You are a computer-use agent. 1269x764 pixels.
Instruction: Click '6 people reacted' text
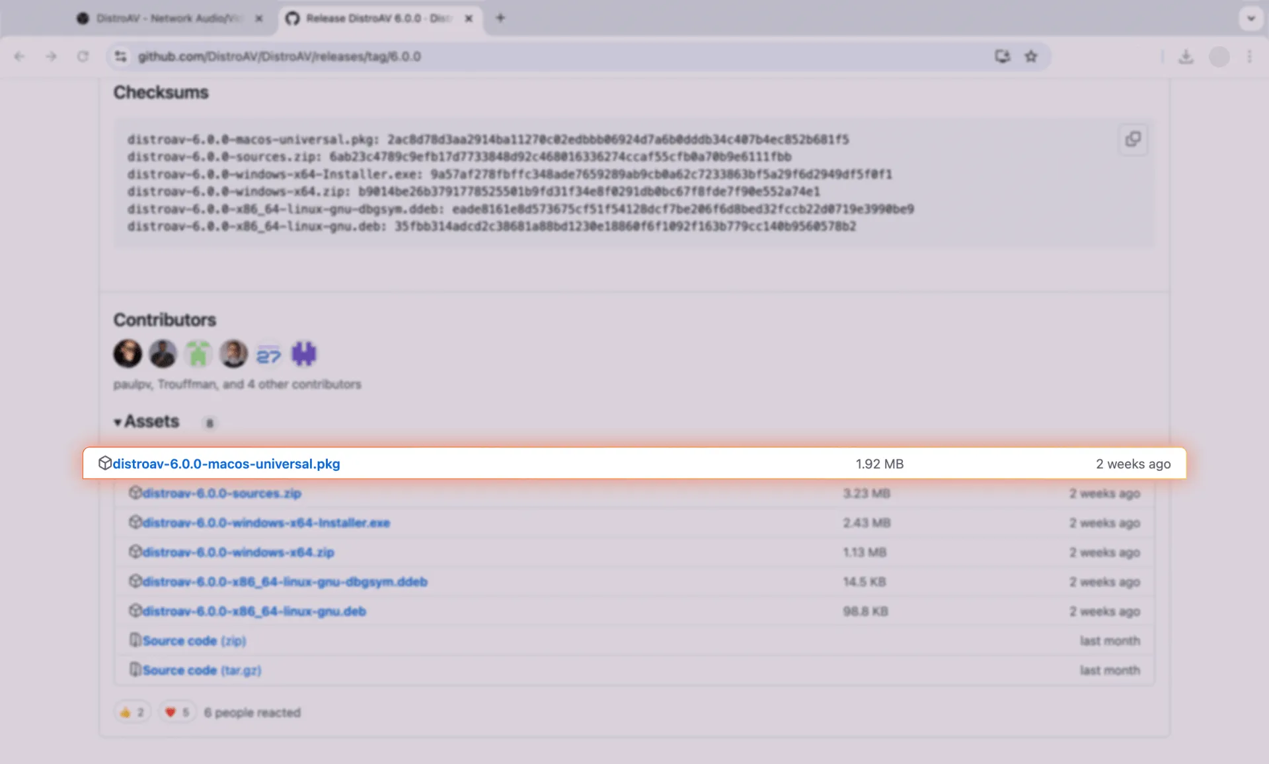(252, 712)
